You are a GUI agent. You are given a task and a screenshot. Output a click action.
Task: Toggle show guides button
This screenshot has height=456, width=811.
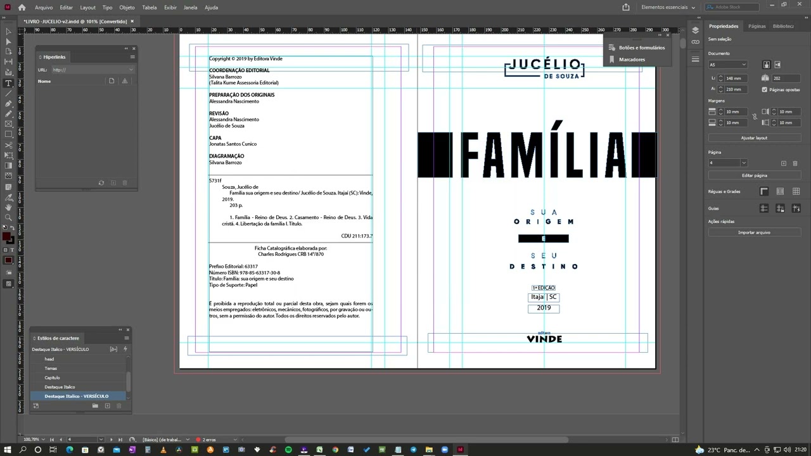tap(764, 208)
